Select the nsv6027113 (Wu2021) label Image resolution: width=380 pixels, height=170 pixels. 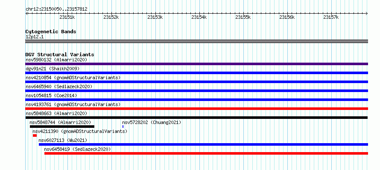pyautogui.click(x=62, y=140)
